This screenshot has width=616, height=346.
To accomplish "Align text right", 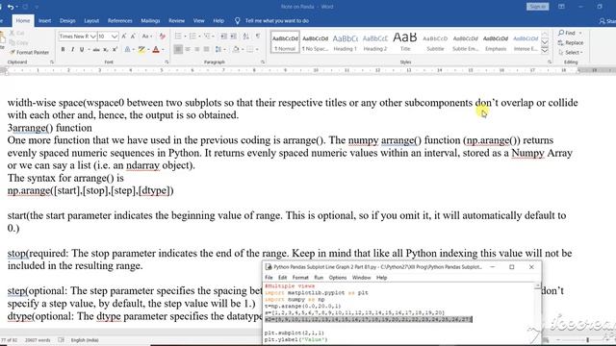I will coord(196,49).
